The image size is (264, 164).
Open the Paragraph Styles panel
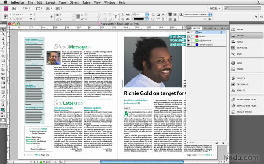point(247,100)
